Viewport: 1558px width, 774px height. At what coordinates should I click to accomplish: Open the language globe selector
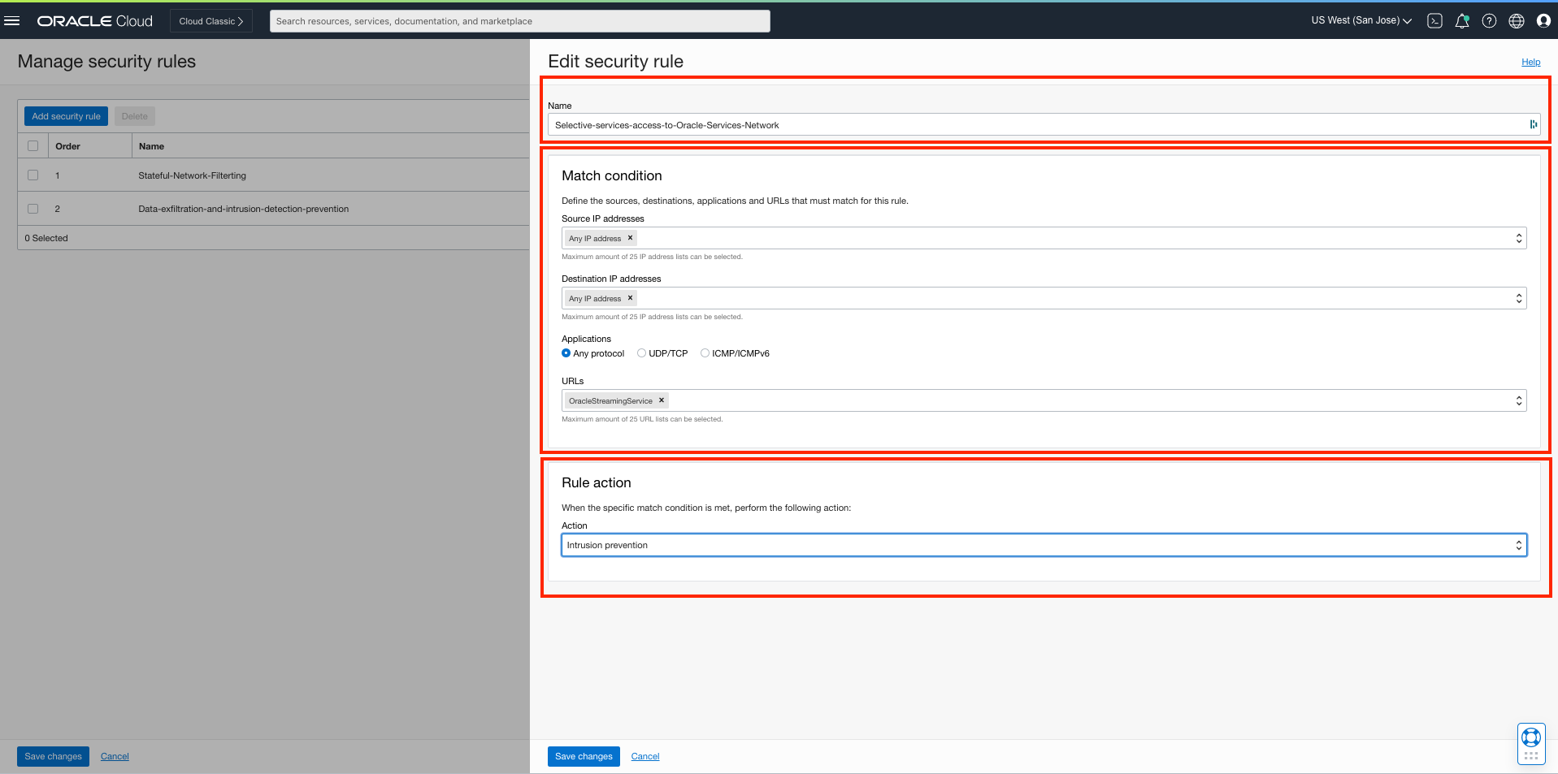(x=1517, y=20)
